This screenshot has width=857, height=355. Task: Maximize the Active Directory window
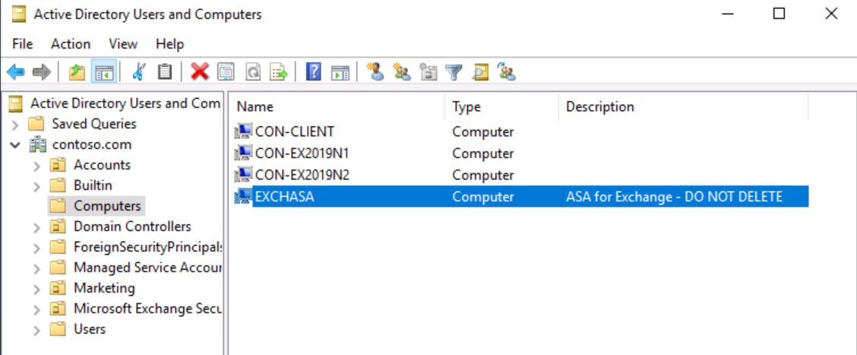click(780, 14)
